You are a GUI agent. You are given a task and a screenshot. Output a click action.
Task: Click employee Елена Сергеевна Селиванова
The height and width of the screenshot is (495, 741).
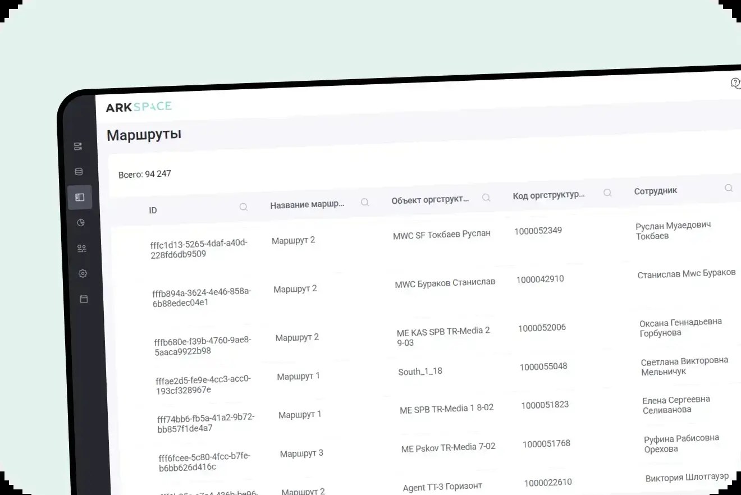677,405
